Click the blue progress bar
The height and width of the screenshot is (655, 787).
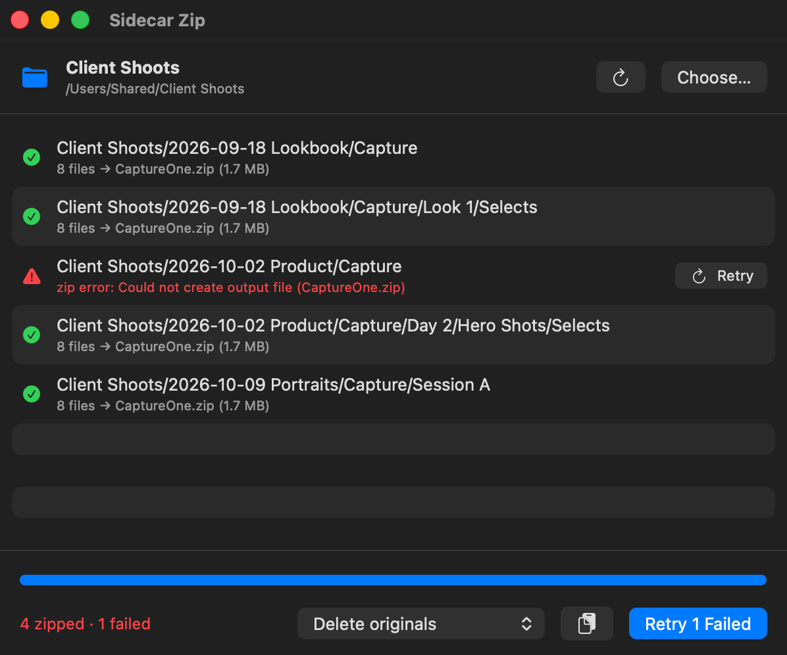tap(393, 580)
